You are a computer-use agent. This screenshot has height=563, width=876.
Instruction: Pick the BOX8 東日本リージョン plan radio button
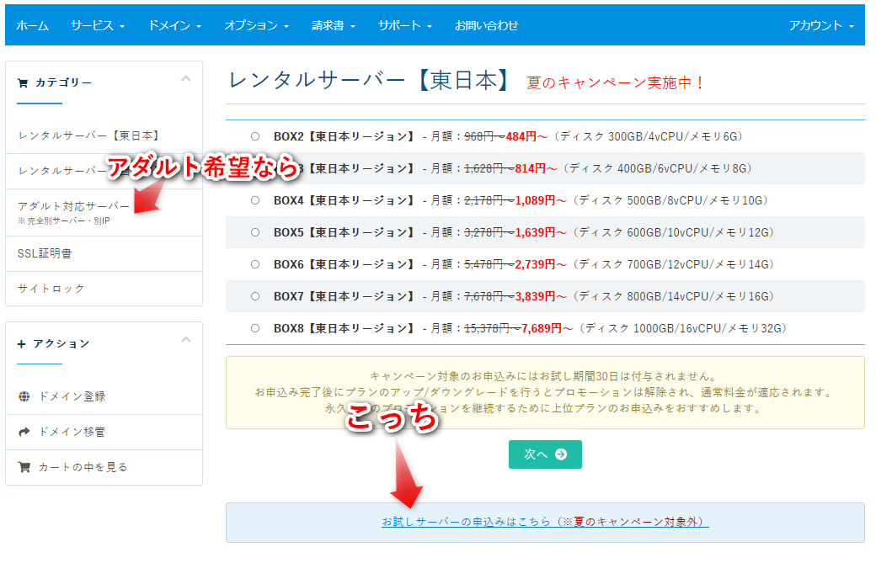(x=254, y=328)
